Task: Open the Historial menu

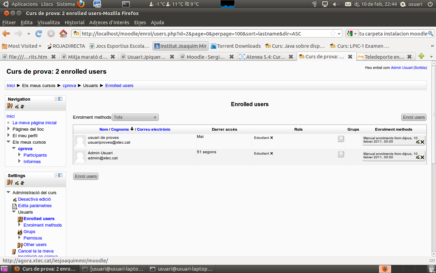Action: [x=74, y=23]
